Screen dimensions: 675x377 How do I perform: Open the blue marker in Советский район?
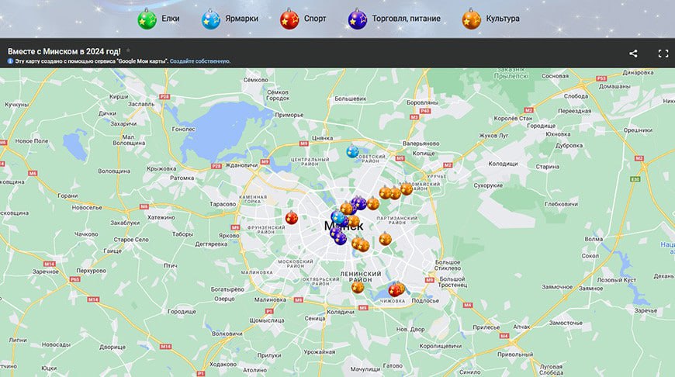(x=352, y=151)
